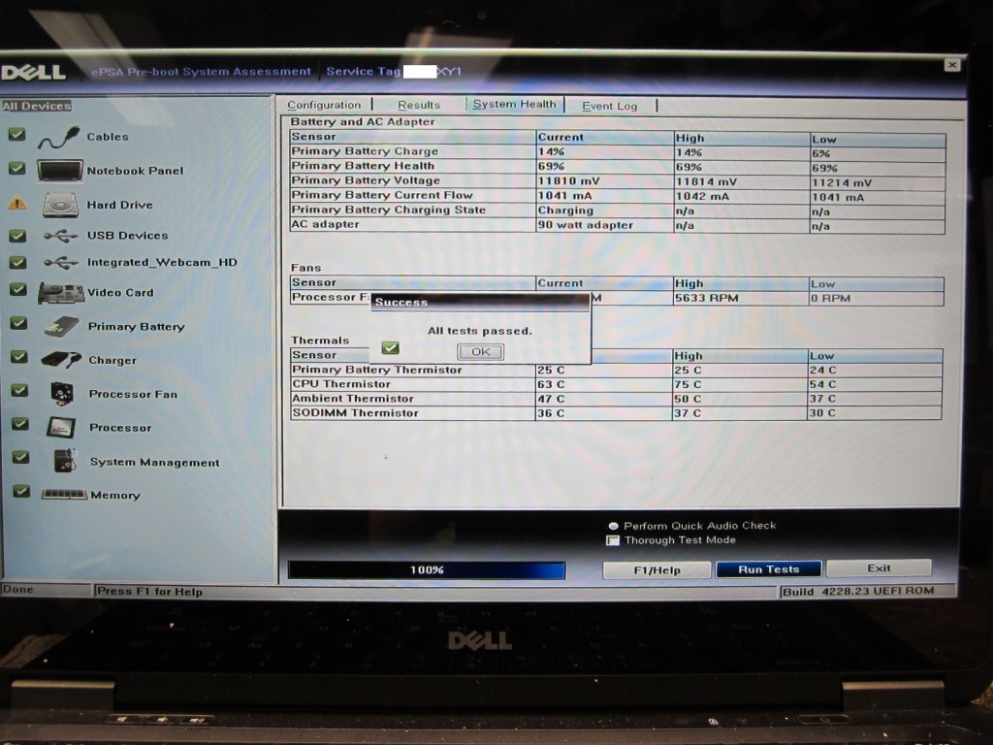The height and width of the screenshot is (745, 993).
Task: Enable Thorough Test Mode checkbox
Action: [613, 540]
